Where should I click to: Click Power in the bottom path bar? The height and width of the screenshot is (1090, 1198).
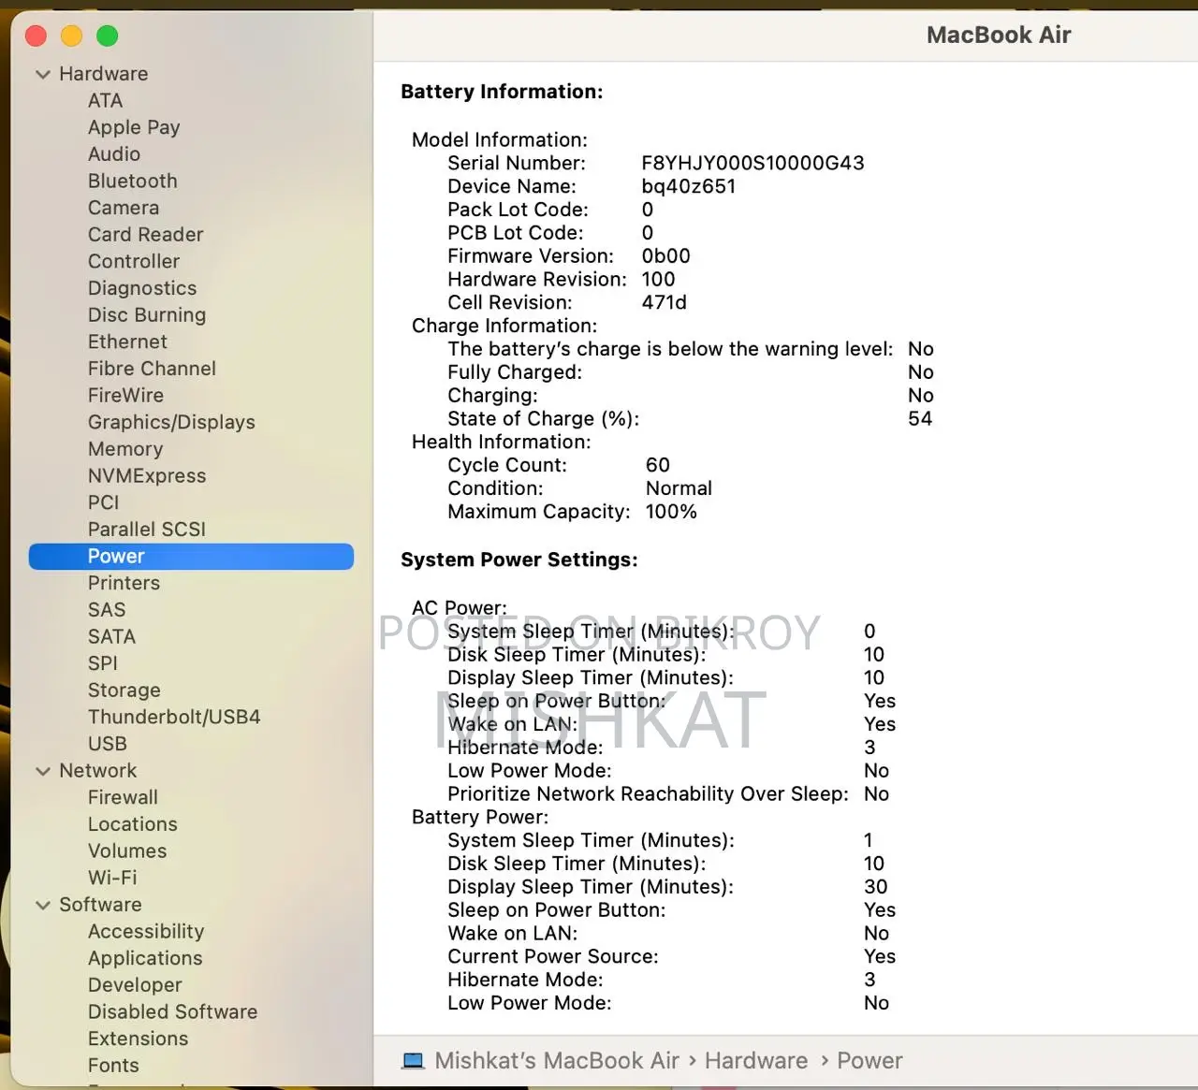point(869,1061)
